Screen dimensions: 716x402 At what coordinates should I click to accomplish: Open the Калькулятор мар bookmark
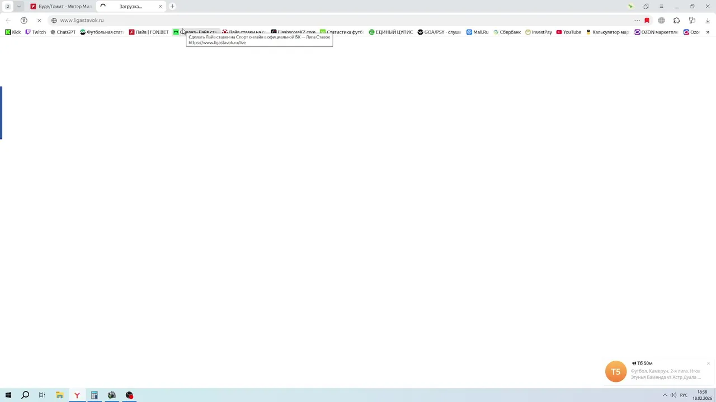pos(607,32)
